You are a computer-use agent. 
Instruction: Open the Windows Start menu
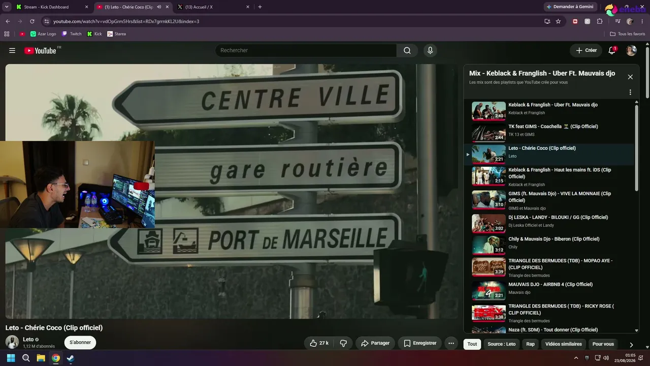click(x=11, y=358)
